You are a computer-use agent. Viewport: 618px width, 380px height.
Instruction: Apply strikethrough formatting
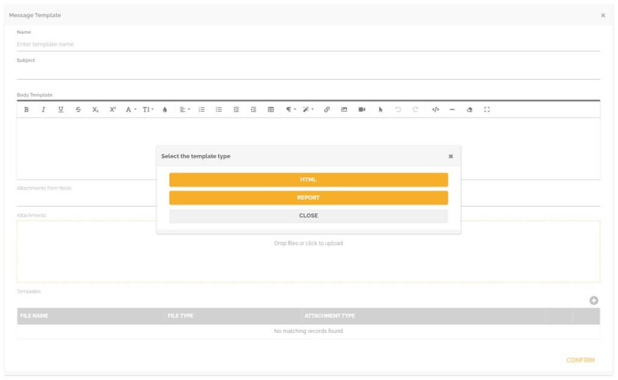(78, 109)
